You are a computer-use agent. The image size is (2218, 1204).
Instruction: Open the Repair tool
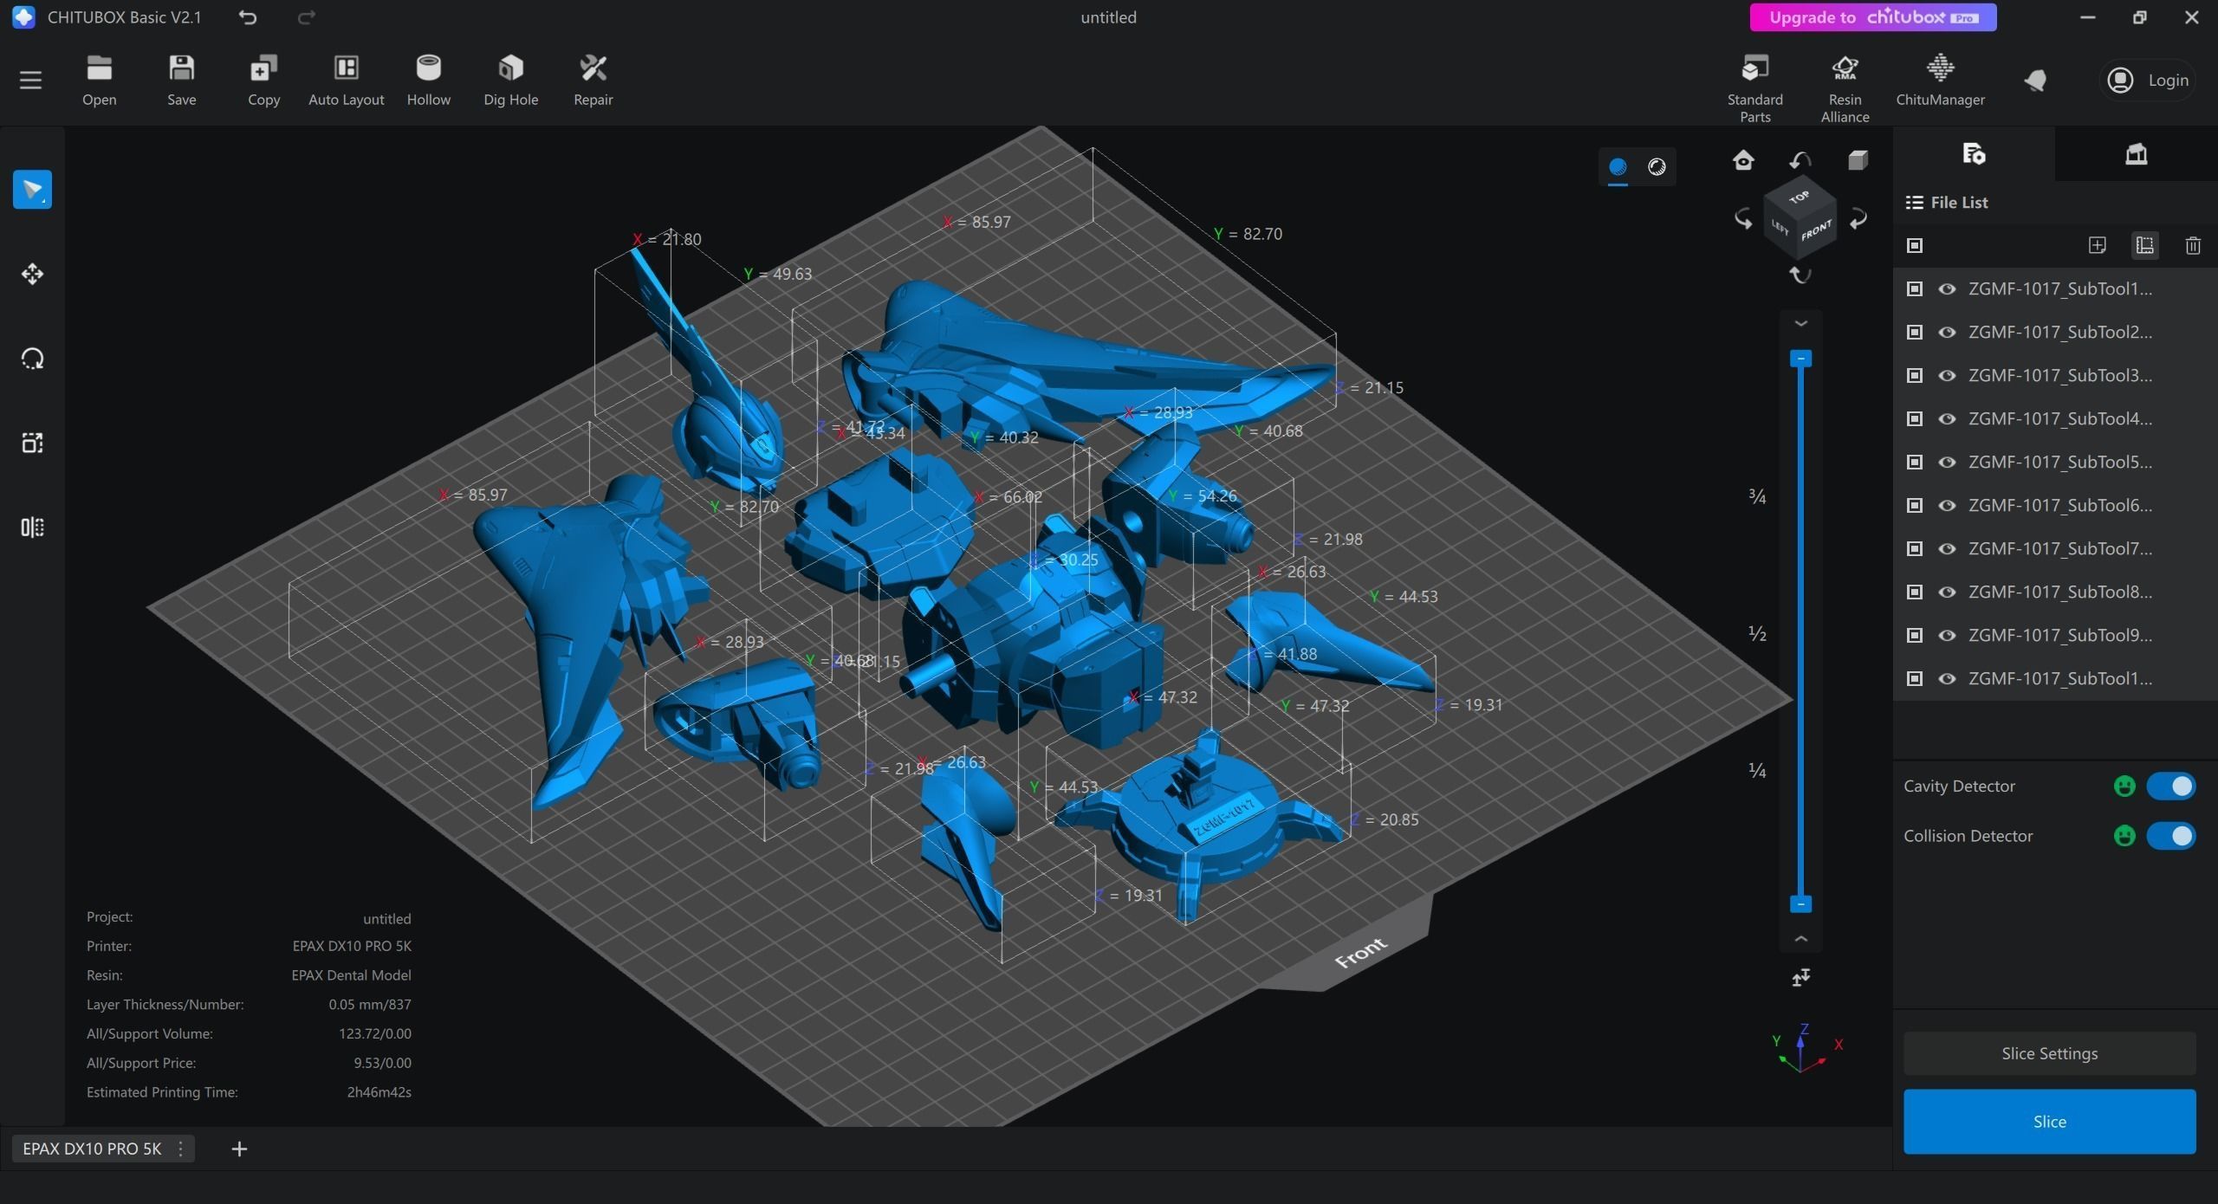(593, 81)
